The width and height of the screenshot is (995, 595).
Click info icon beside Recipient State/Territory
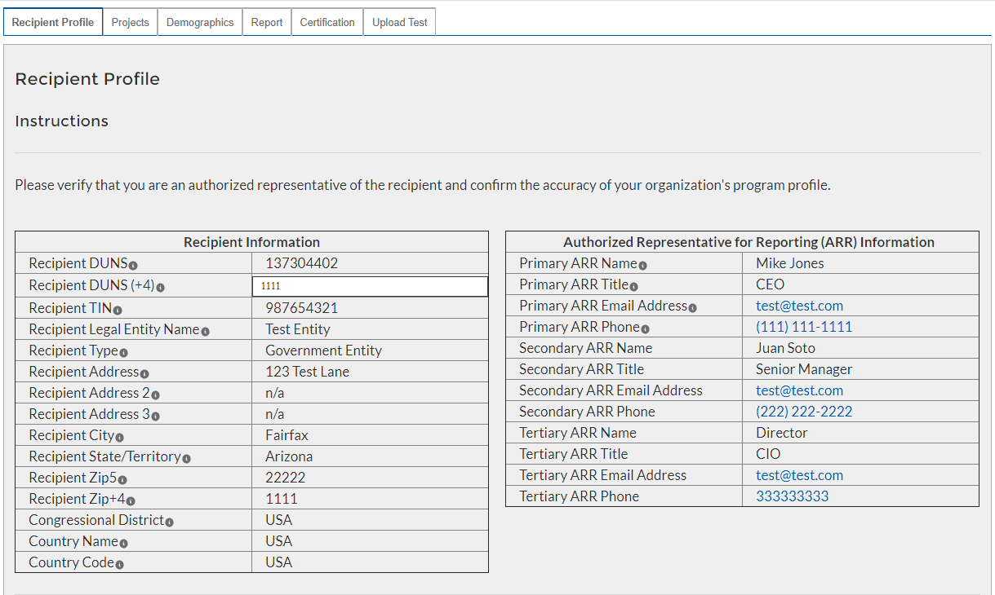[x=186, y=459]
